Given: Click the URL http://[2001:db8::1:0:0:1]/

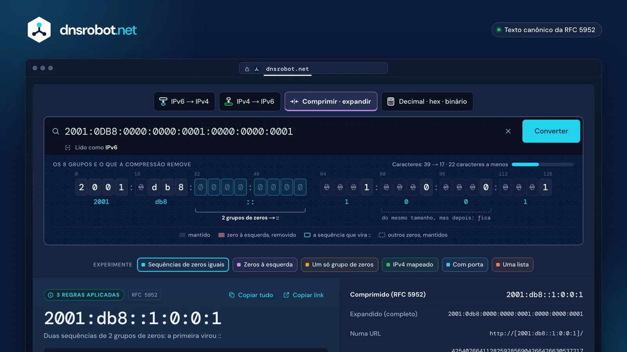Looking at the screenshot, I should pos(536,334).
